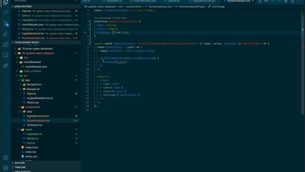Click the React icon of App.tsx in the src/app tree
The width and height of the screenshot is (305, 172).
(24, 94)
